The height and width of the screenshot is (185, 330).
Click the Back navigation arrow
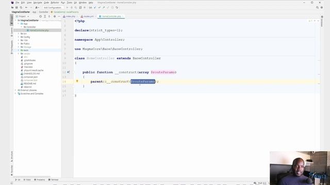(26, 8)
